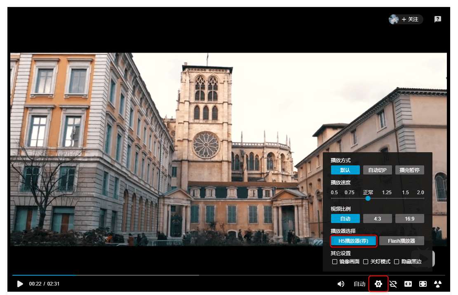Image resolution: width=458 pixels, height=295 pixels.
Task: Follow uploader with + 关注 button
Action: (x=410, y=19)
